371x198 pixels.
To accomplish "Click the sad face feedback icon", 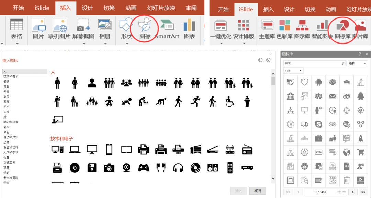I will (268, 60).
